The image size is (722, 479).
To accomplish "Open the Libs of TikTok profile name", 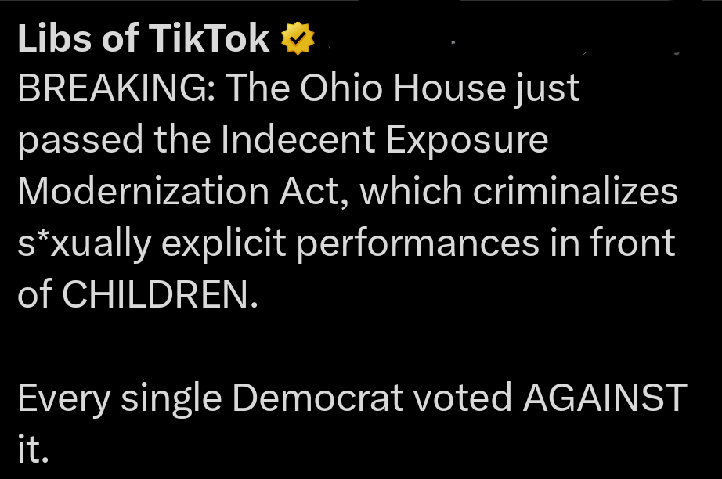I will (143, 39).
